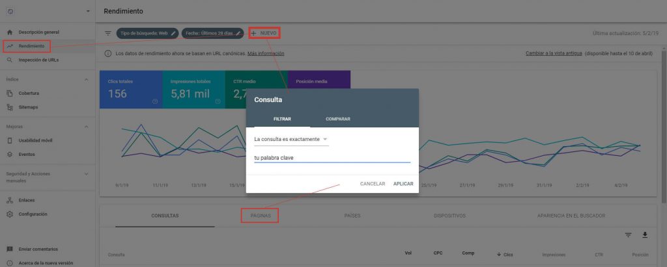Click the Configuración gear icon
This screenshot has width=667, height=267.
[x=10, y=214]
